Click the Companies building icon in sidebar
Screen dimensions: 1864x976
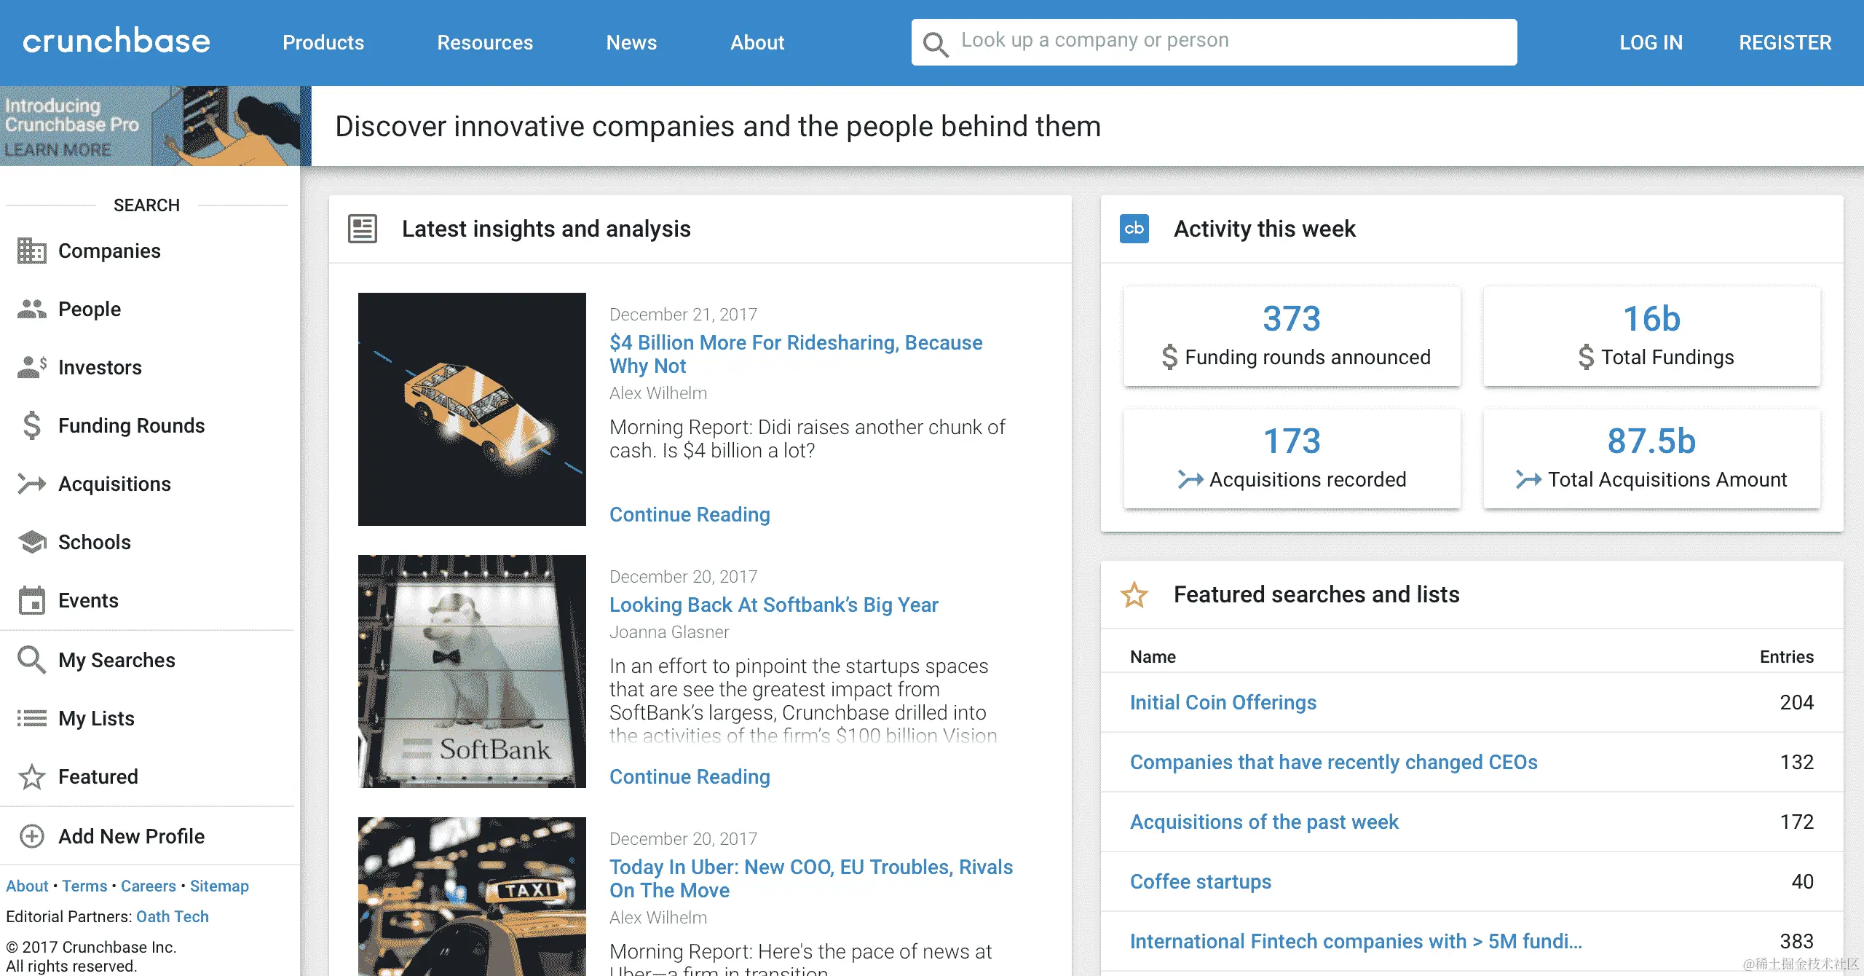coord(31,251)
